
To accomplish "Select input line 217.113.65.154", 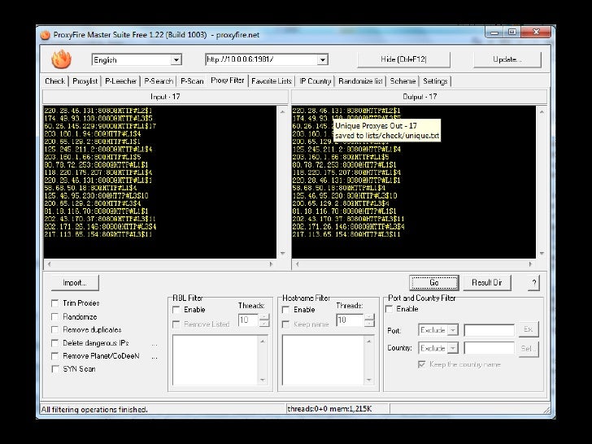I will click(x=98, y=234).
